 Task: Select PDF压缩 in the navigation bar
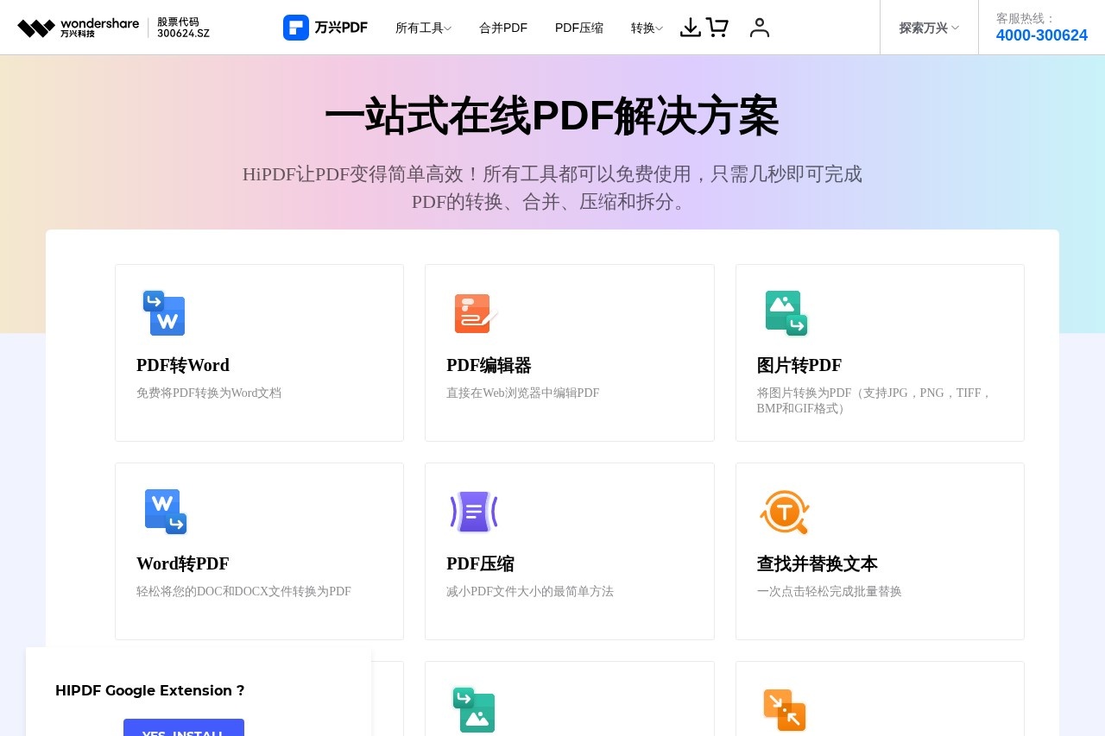click(579, 27)
